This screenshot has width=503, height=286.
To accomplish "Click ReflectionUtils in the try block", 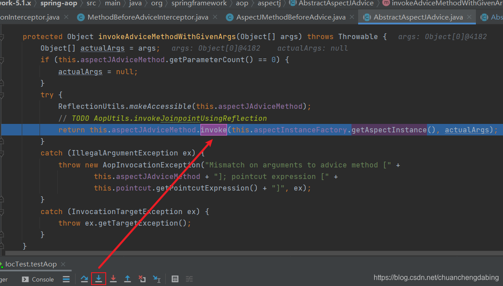I will pos(92,107).
